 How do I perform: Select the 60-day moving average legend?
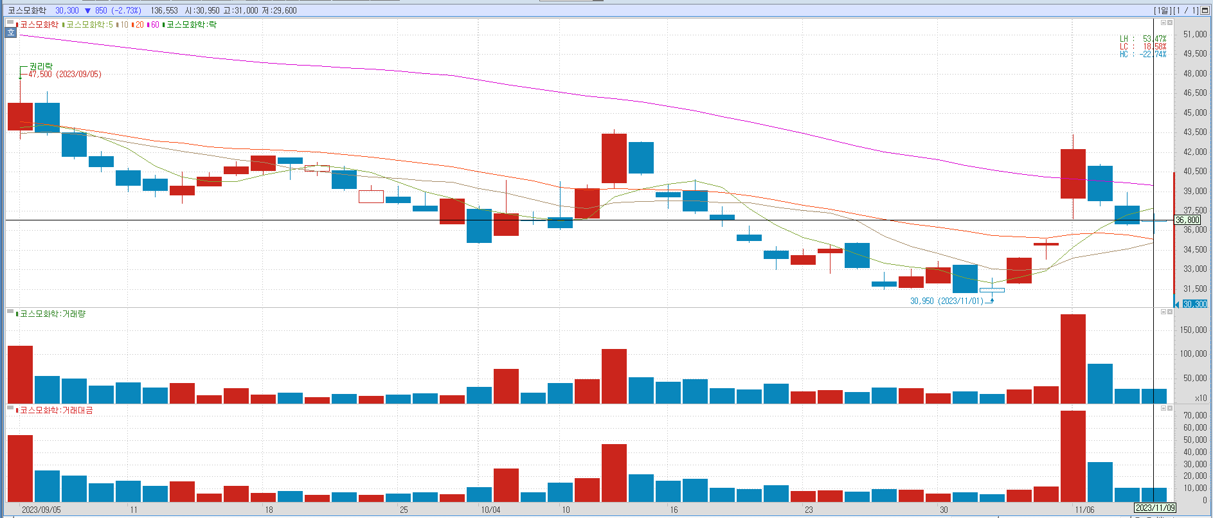[x=154, y=24]
